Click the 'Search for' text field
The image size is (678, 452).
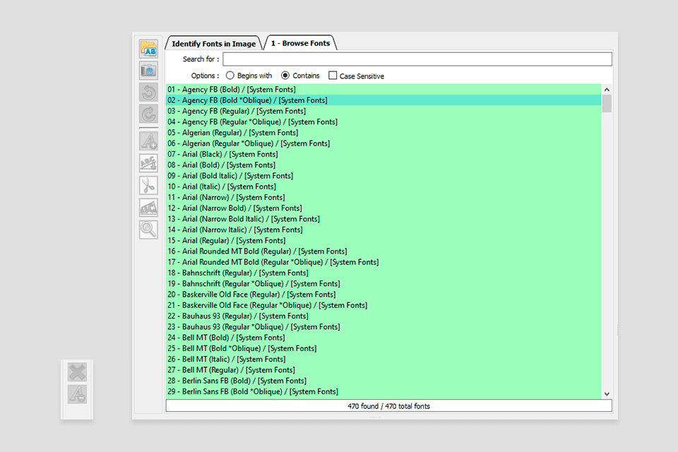[417, 59]
